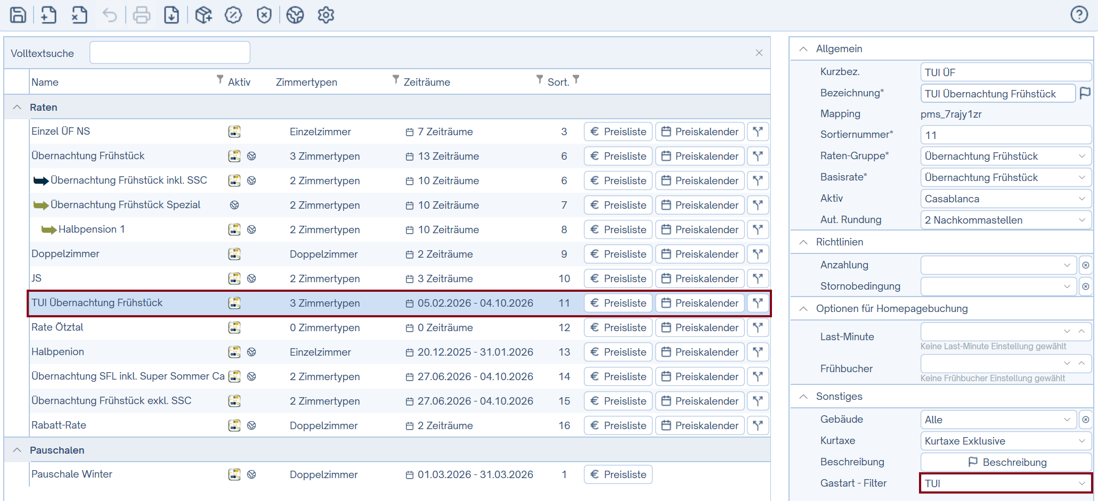Open the Anzahlung dropdown
Image resolution: width=1098 pixels, height=501 pixels.
[998, 265]
